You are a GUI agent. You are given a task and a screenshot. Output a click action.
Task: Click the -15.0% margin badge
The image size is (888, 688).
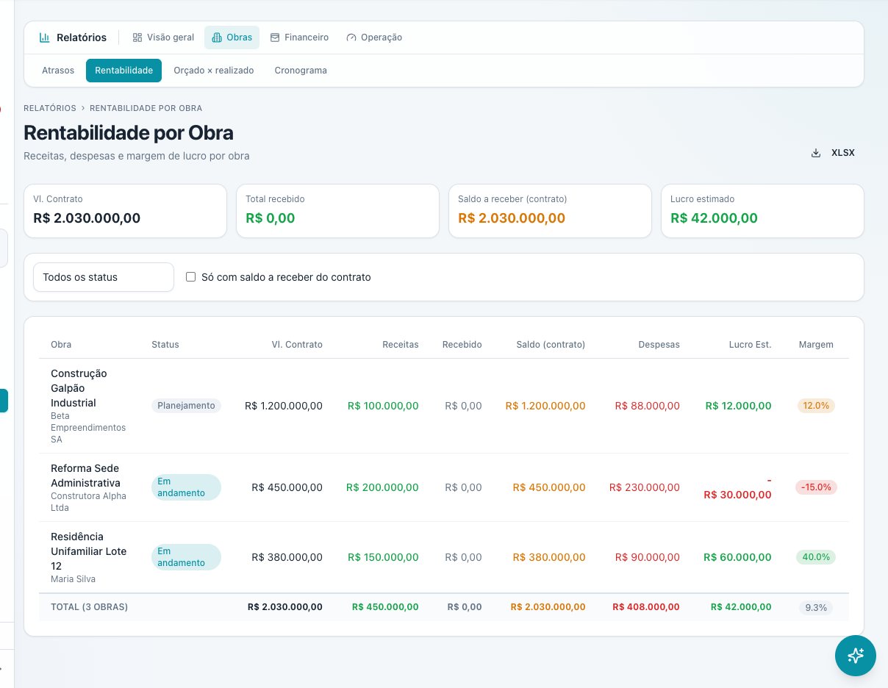(x=816, y=487)
